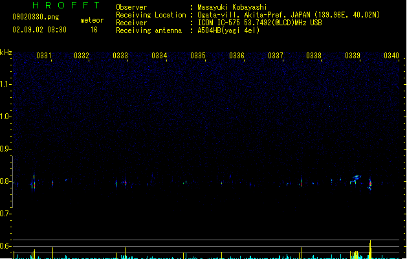Click the 0334 time marker
Image resolution: width=407 pixels, height=259 pixels.
click(x=159, y=56)
